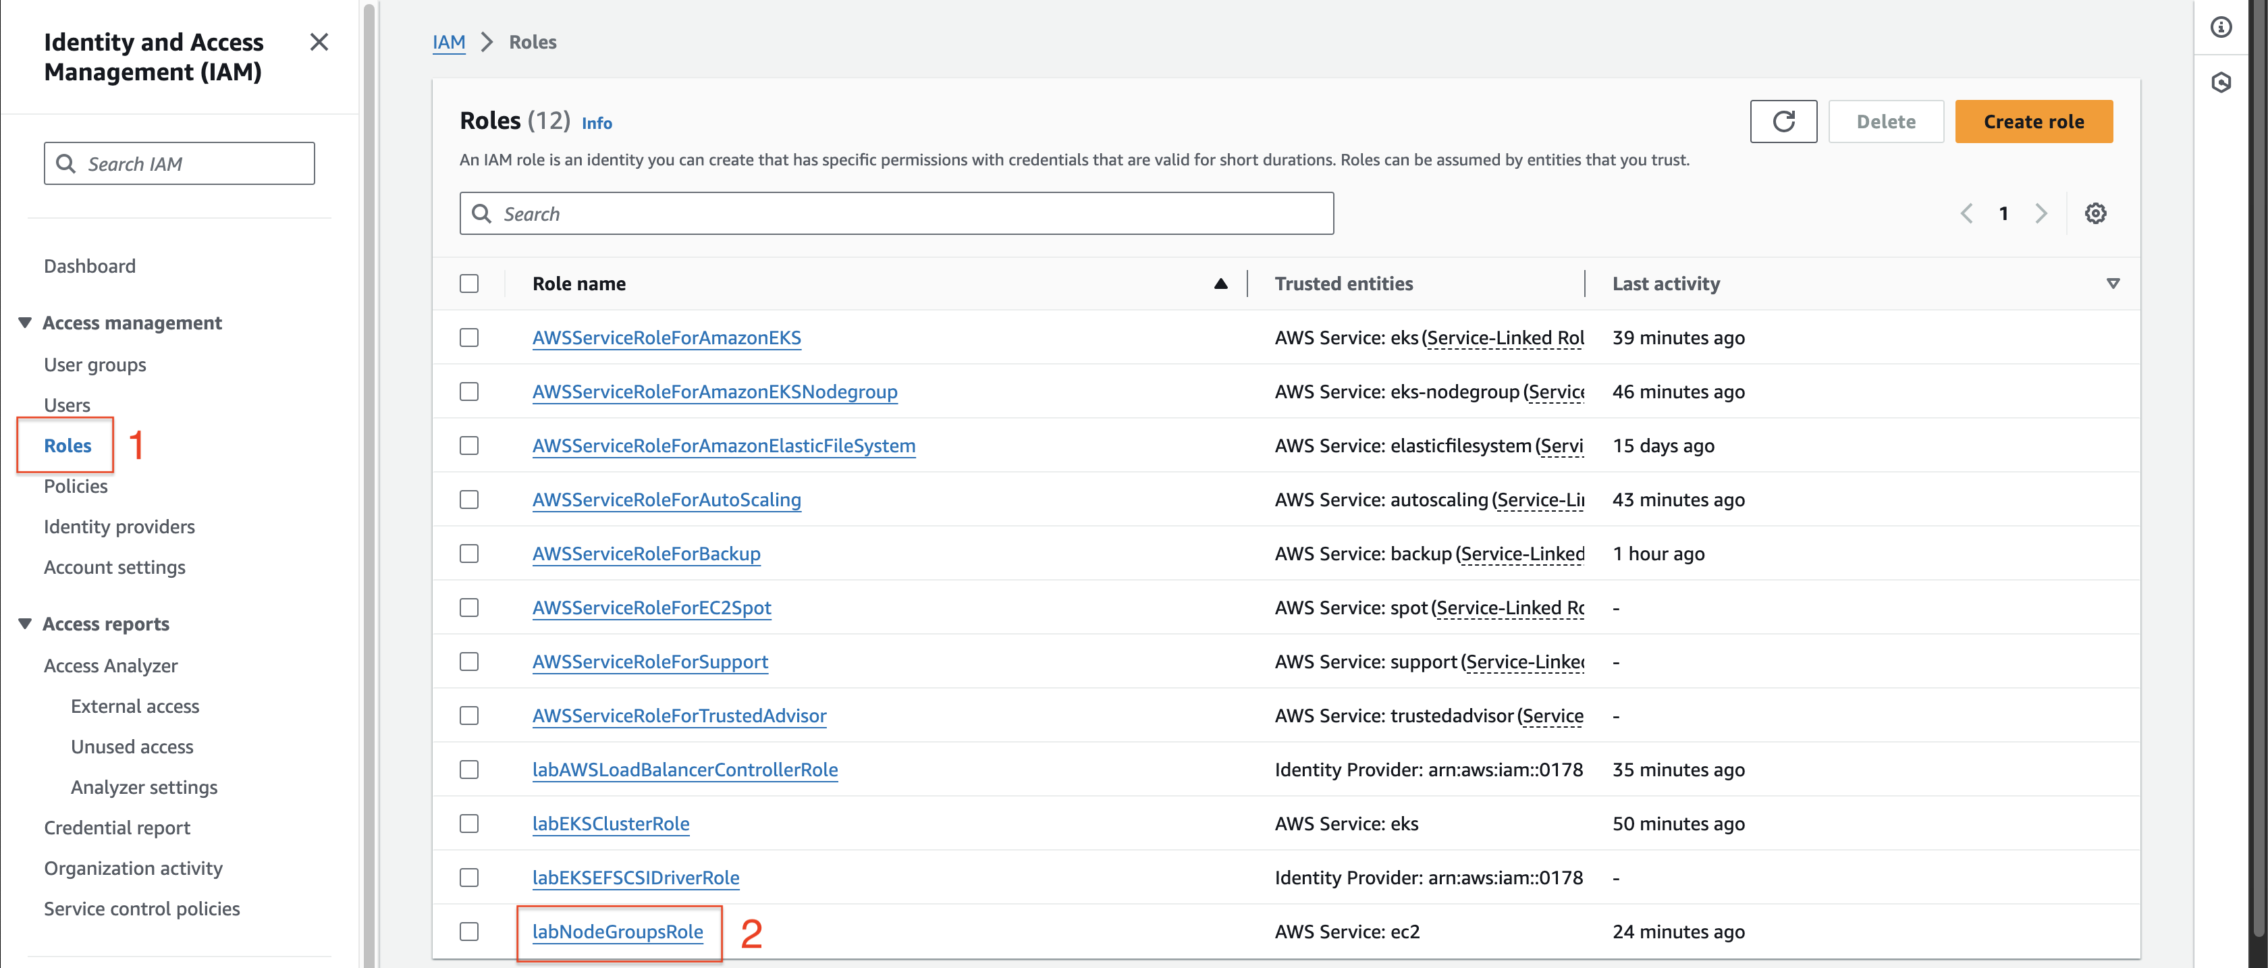Click the breadcrumb chevron after IAM

click(x=487, y=43)
